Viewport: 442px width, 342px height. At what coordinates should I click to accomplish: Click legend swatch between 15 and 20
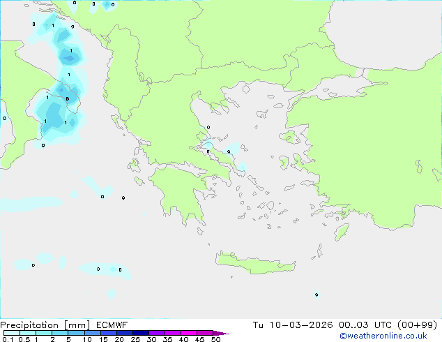coord(108,333)
